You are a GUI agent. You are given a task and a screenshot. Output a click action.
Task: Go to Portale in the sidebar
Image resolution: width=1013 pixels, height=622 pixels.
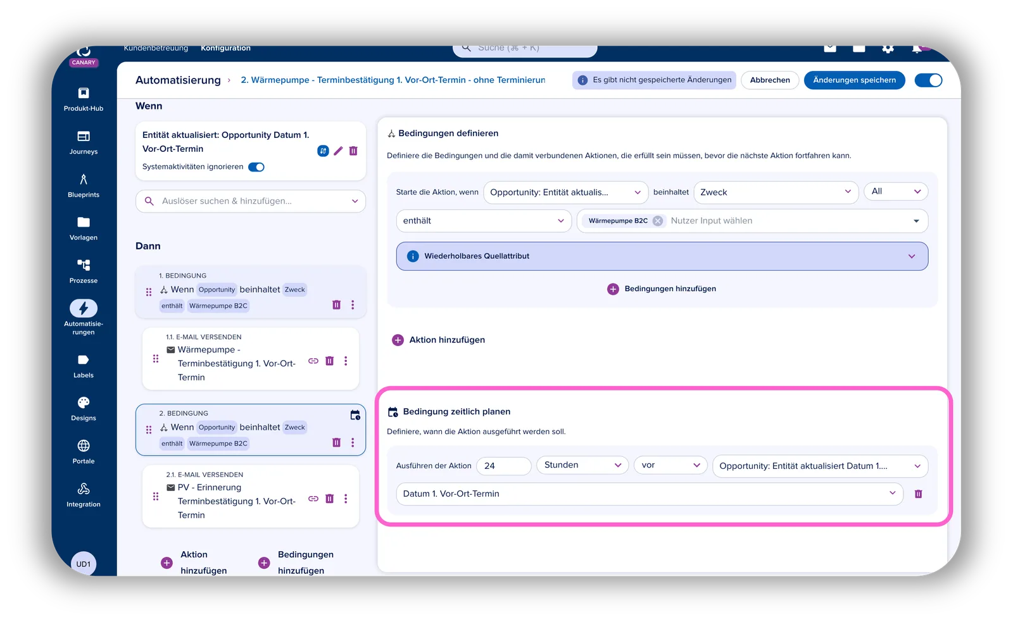click(x=83, y=452)
